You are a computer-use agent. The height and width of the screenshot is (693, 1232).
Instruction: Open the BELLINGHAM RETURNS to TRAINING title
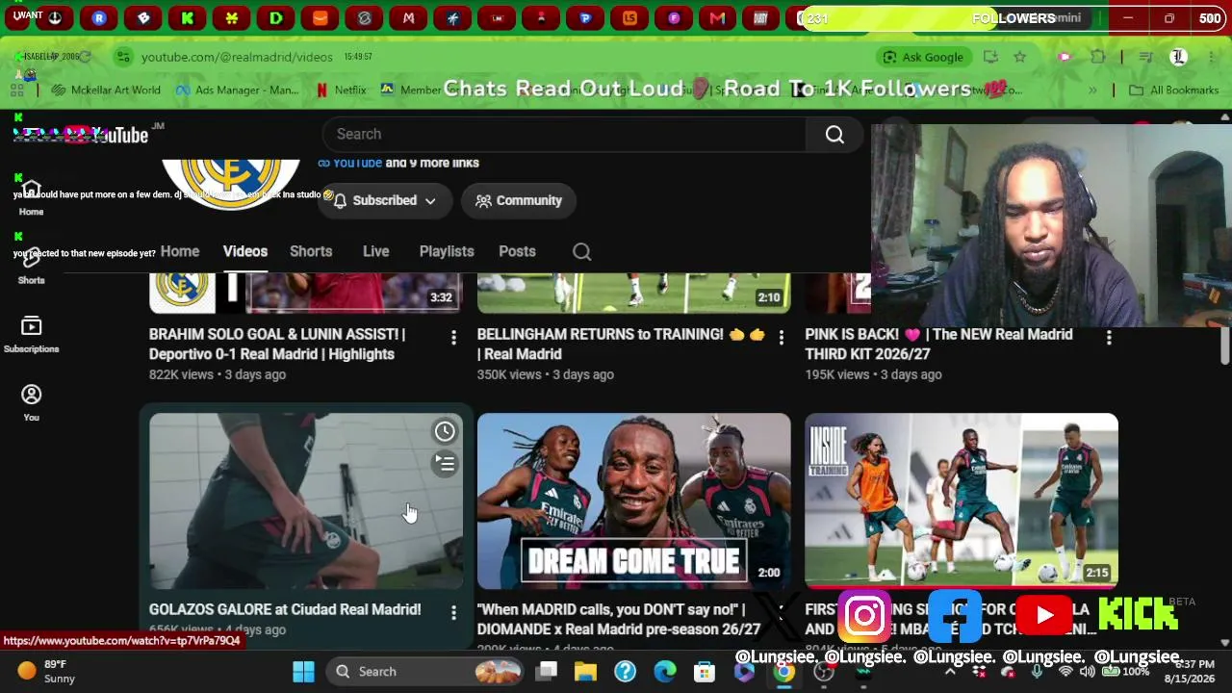[622, 345]
